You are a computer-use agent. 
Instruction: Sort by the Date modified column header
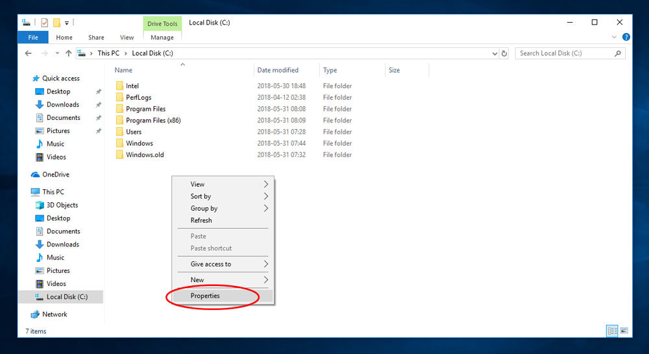coord(278,70)
